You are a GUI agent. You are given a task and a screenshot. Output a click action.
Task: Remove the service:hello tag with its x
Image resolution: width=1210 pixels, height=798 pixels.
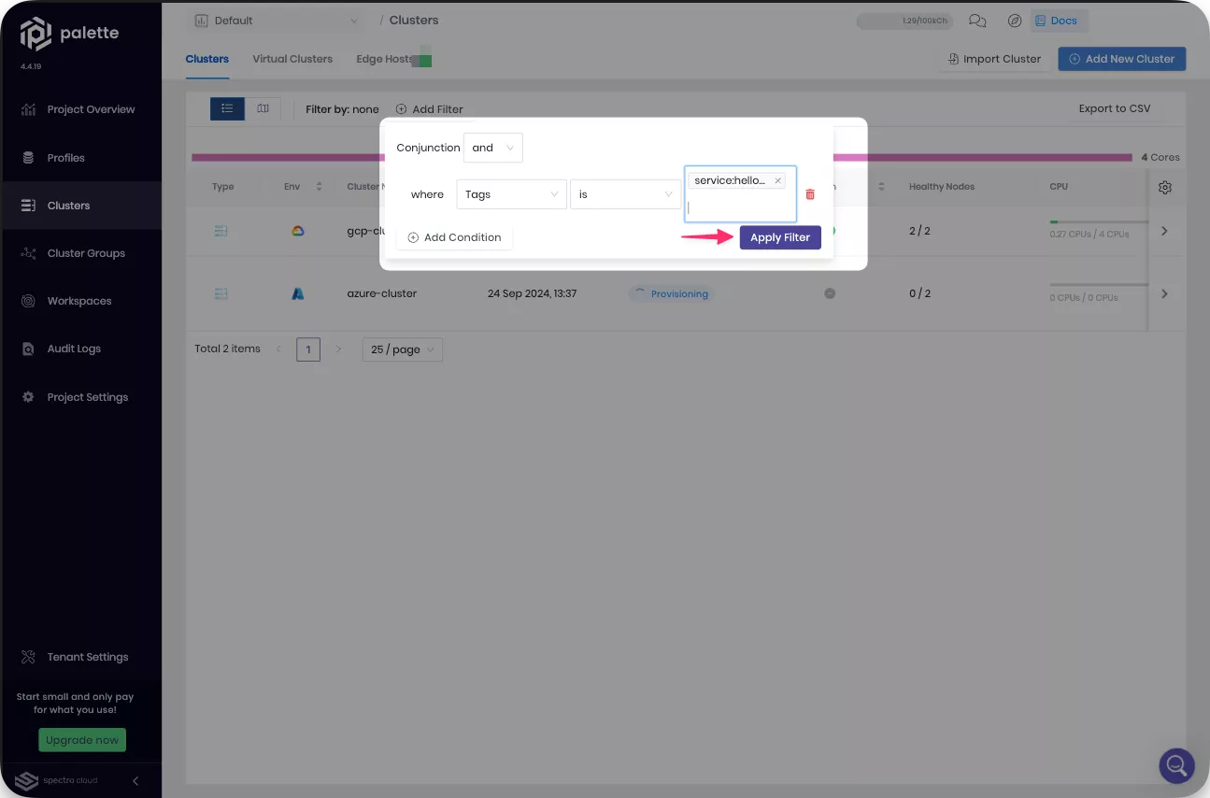click(777, 179)
